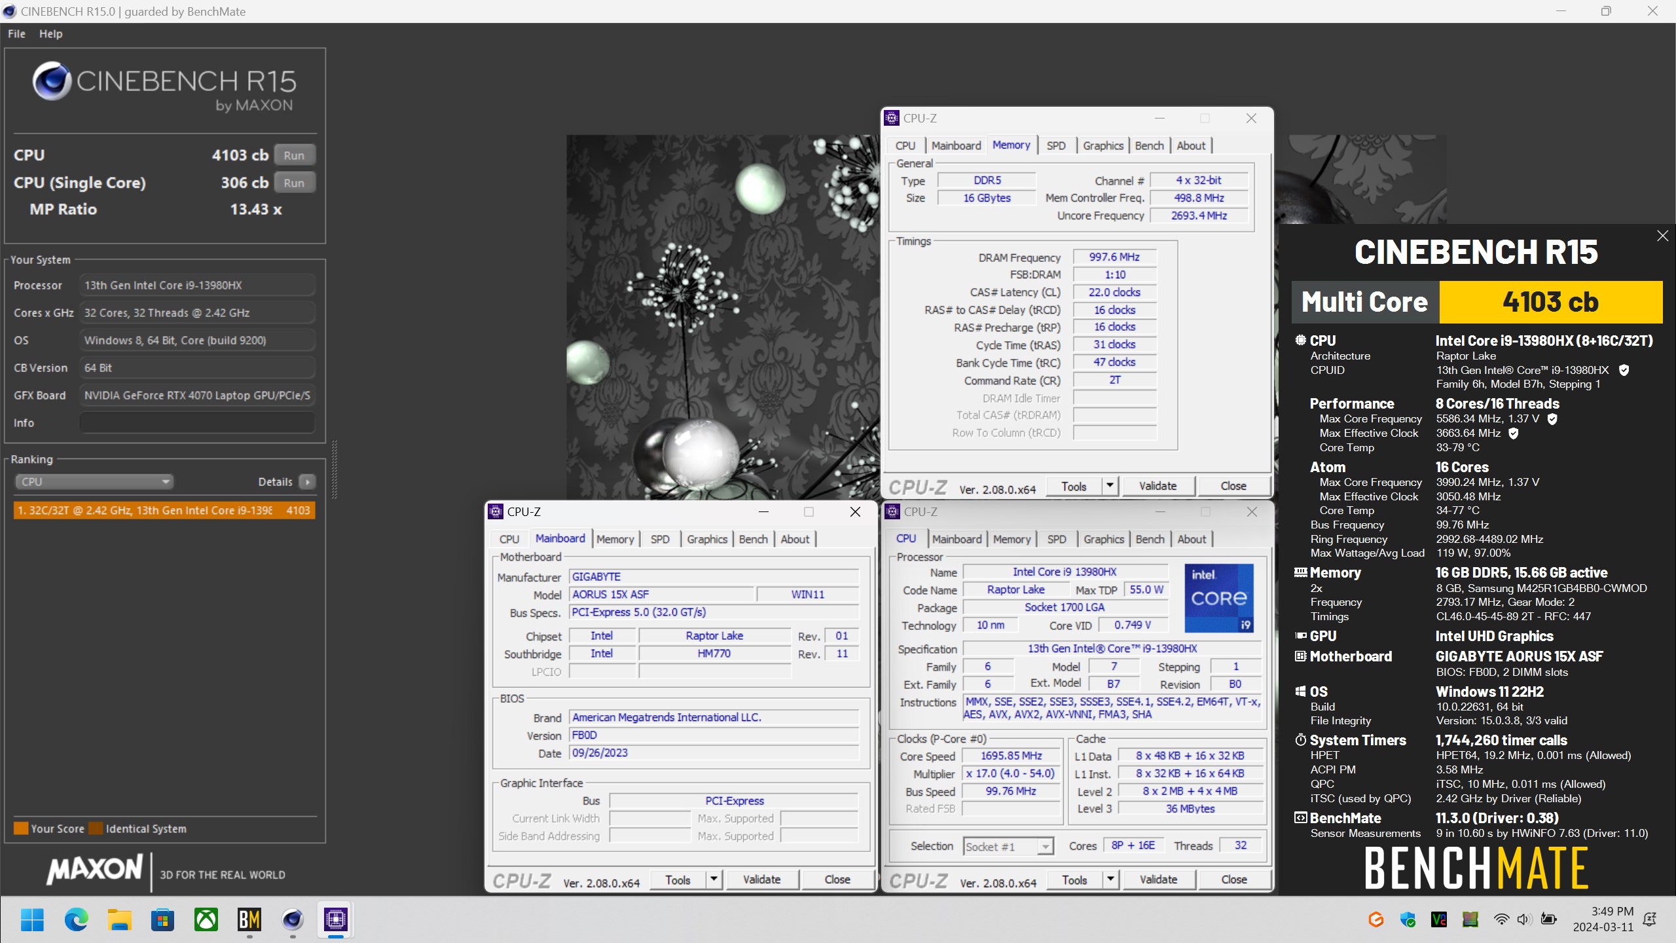
Task: Click the CPU-Z Memory window title icon
Action: point(892,118)
